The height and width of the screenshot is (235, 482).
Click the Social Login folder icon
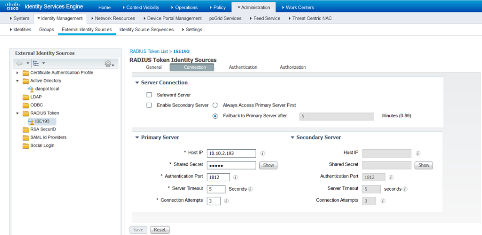[26, 146]
